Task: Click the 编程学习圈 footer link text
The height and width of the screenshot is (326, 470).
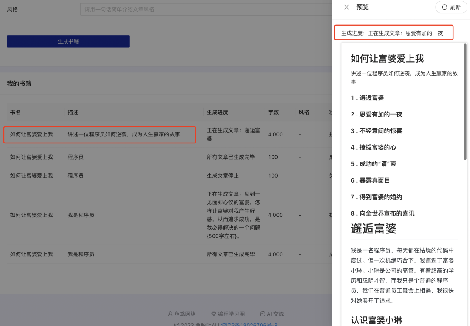Action: (232, 314)
